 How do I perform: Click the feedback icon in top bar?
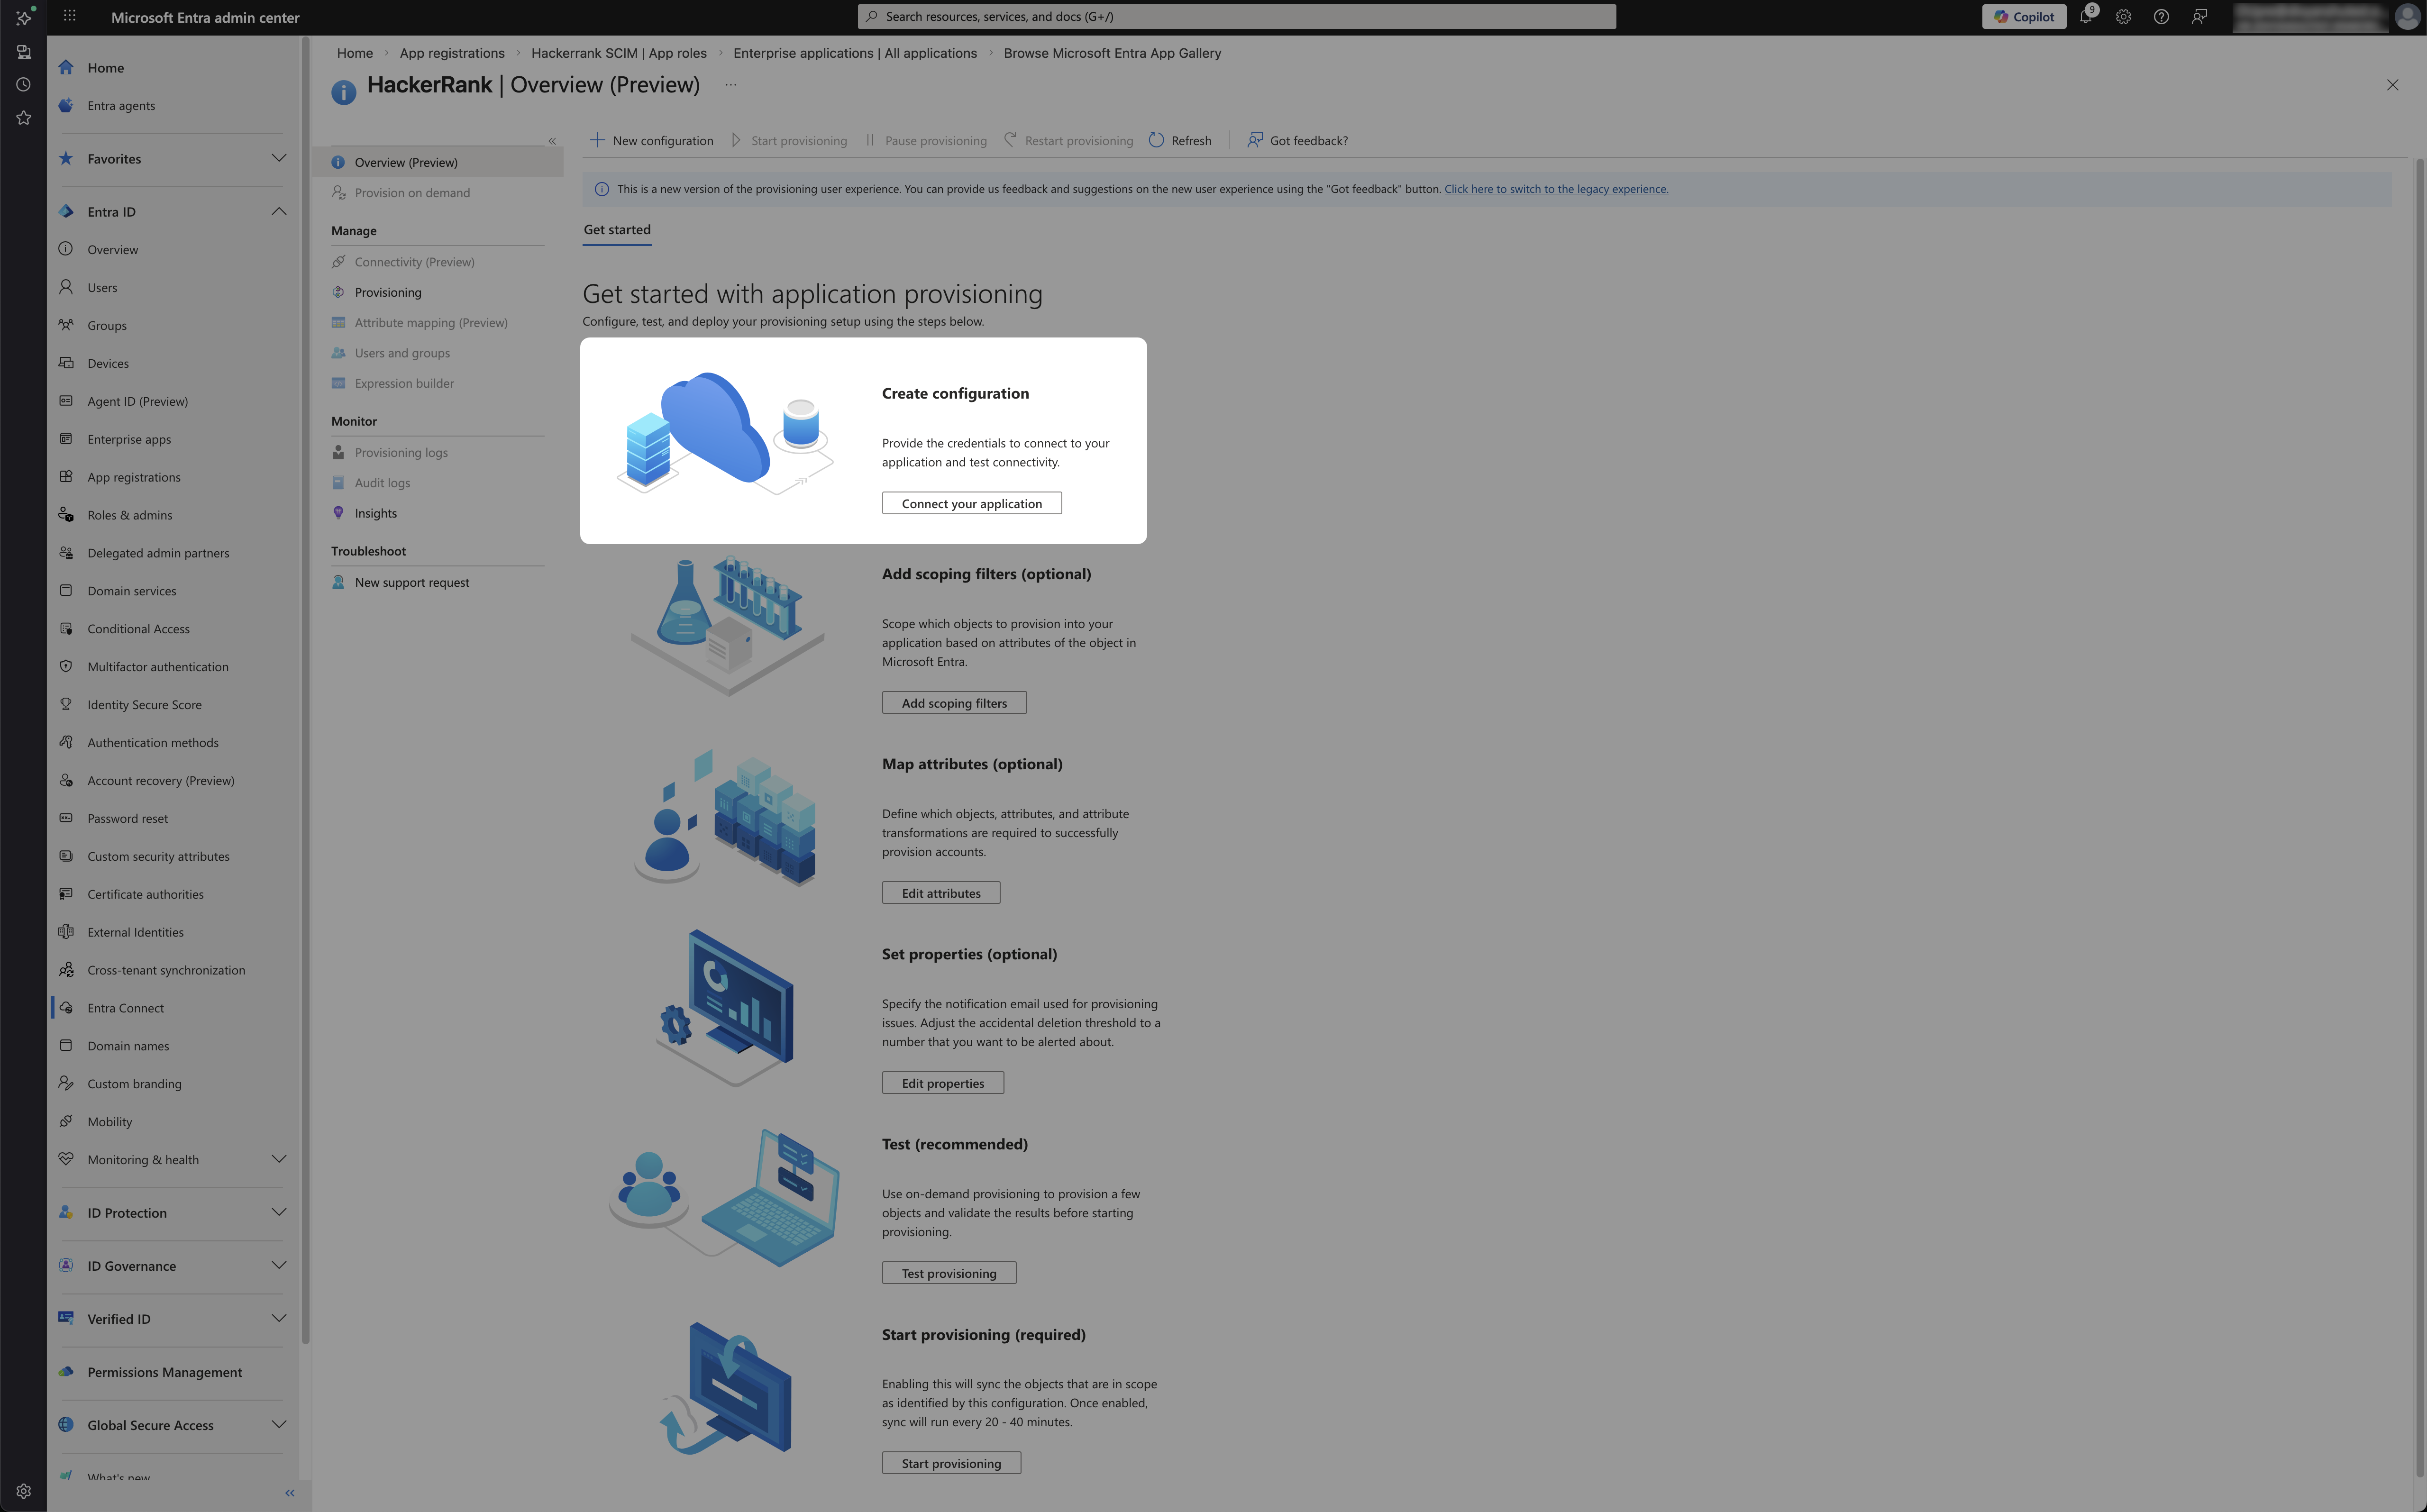click(2199, 17)
